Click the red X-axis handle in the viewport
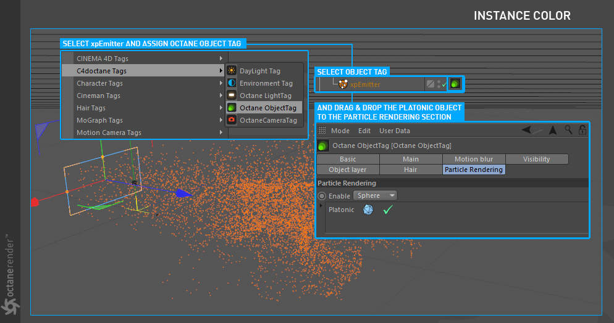The image size is (614, 323). [35, 202]
